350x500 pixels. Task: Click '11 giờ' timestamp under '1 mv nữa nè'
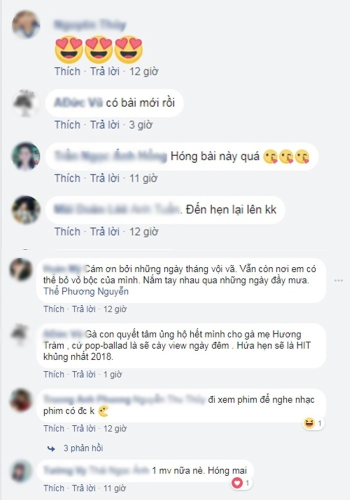[x=115, y=488]
